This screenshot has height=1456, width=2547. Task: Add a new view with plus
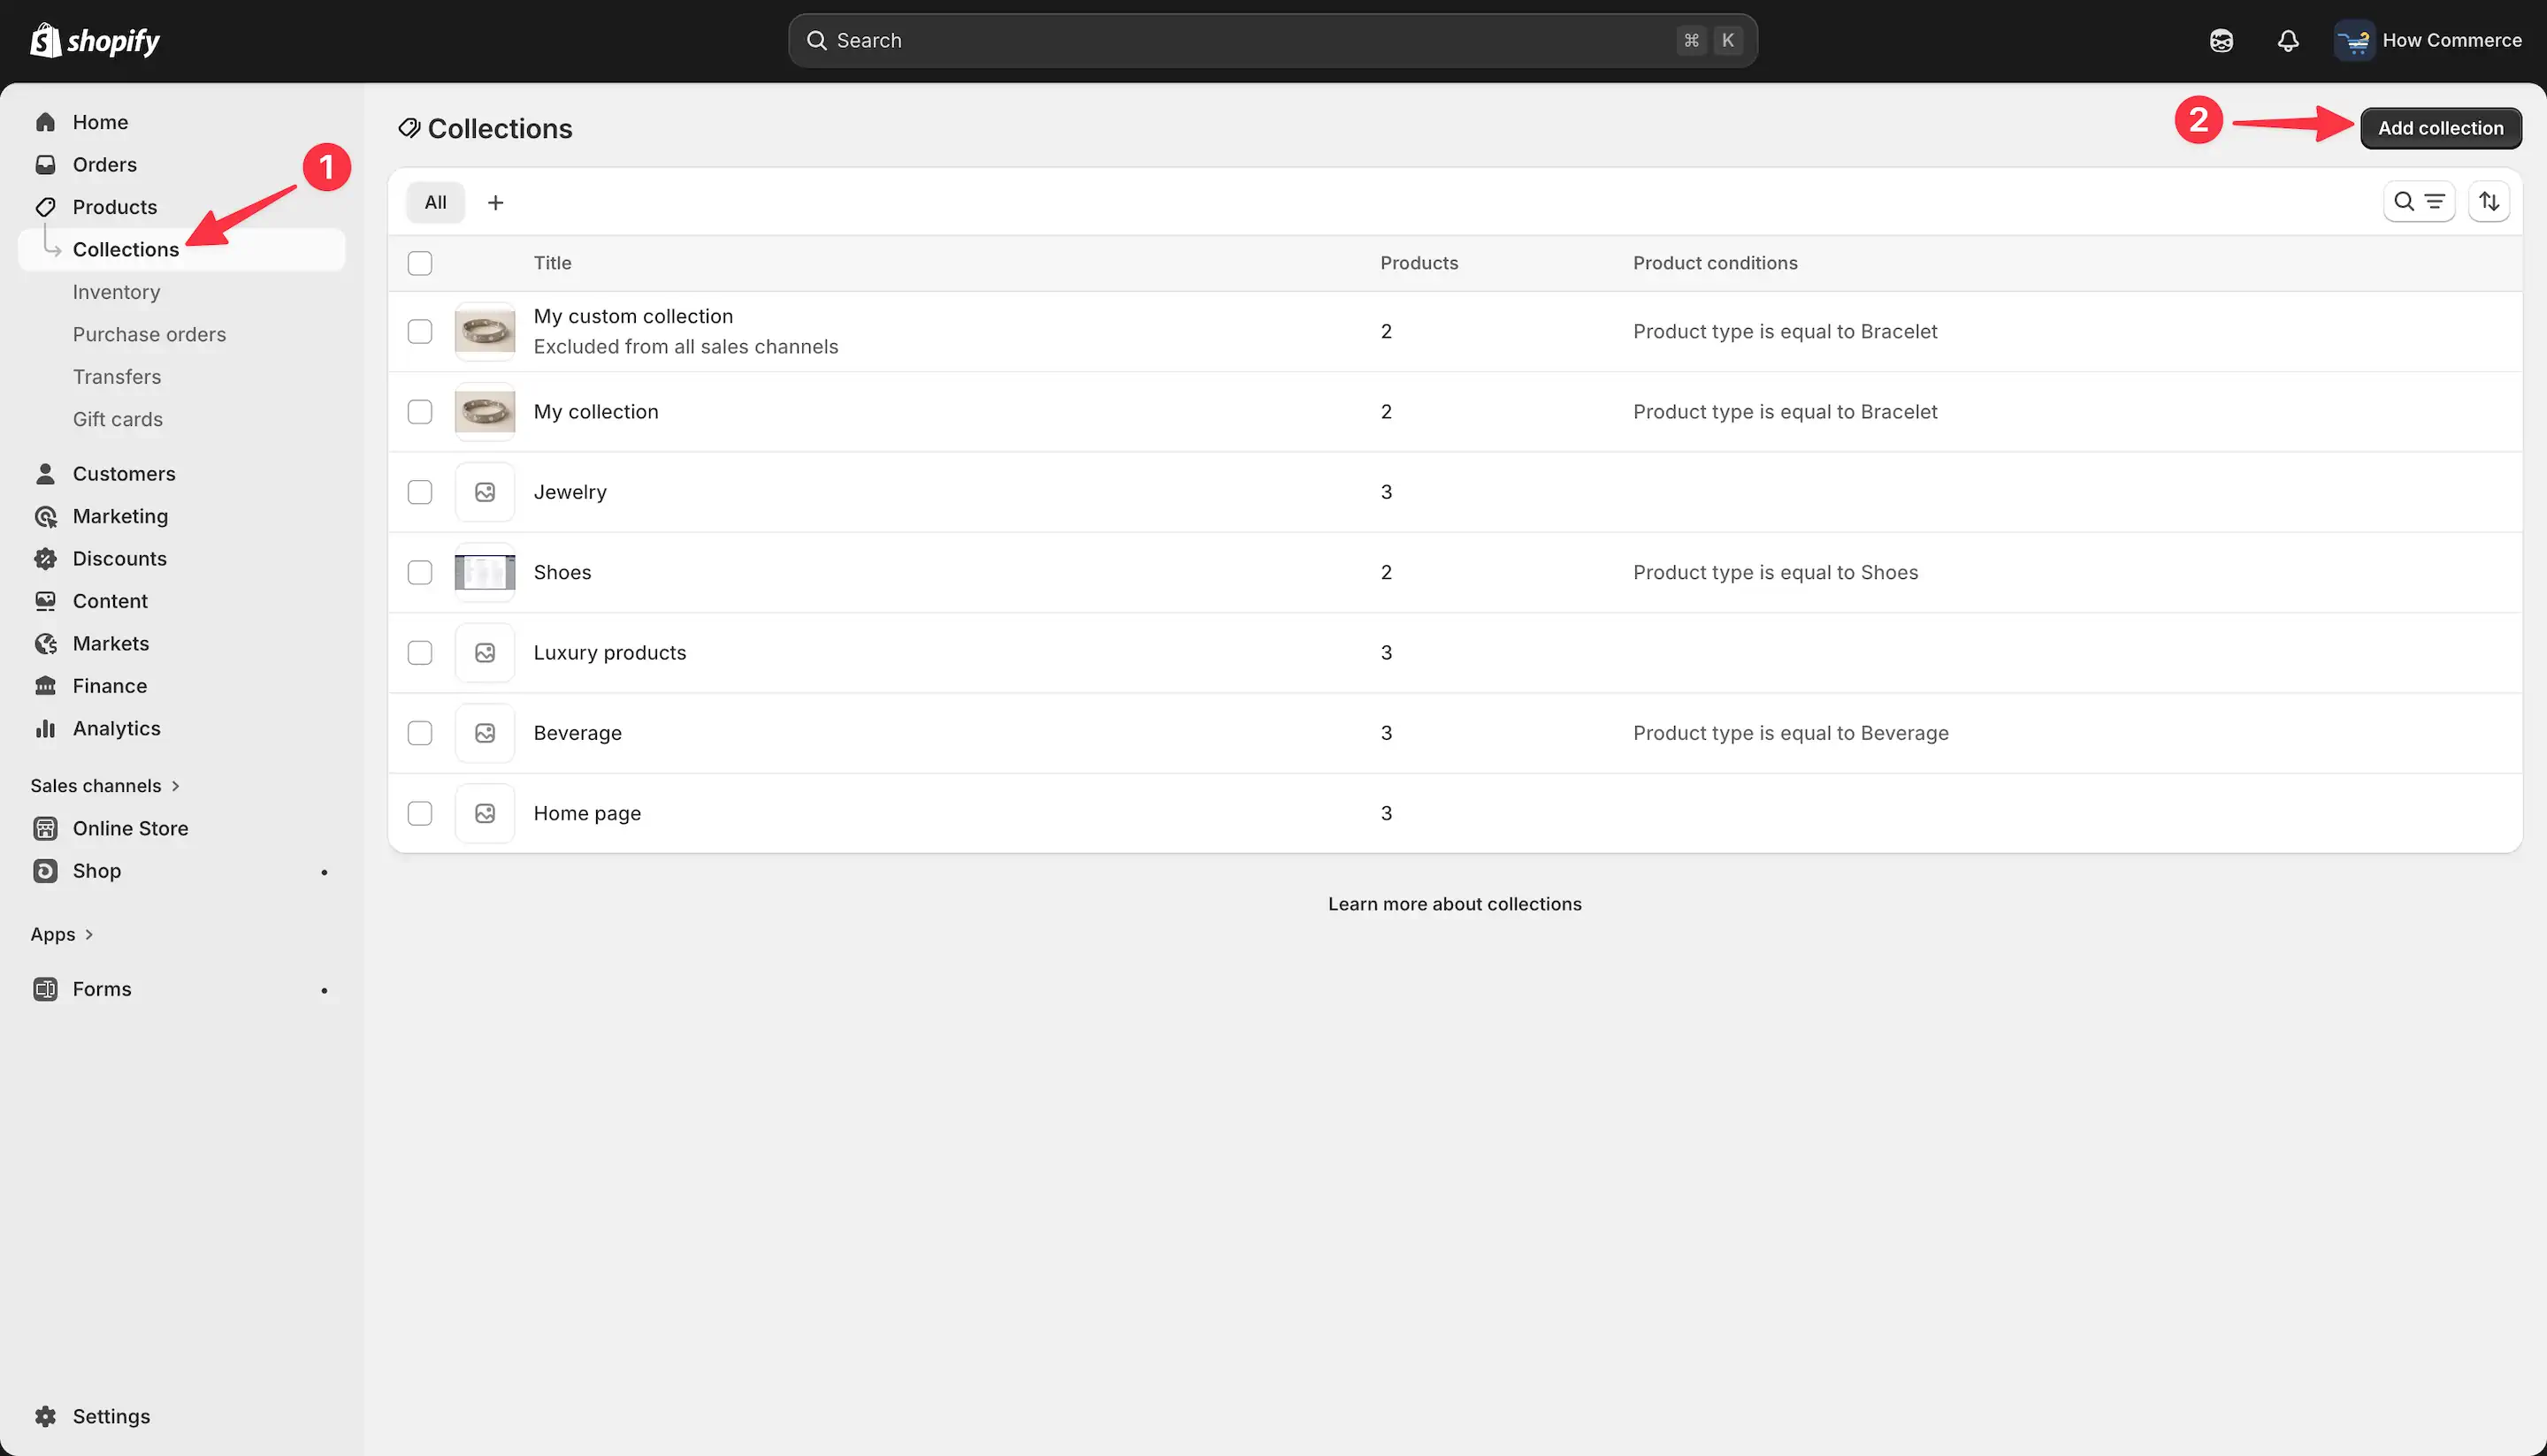point(495,203)
